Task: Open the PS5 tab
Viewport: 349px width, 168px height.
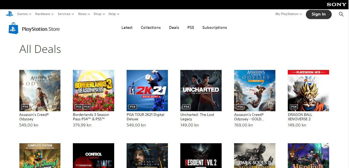Action: (x=191, y=28)
